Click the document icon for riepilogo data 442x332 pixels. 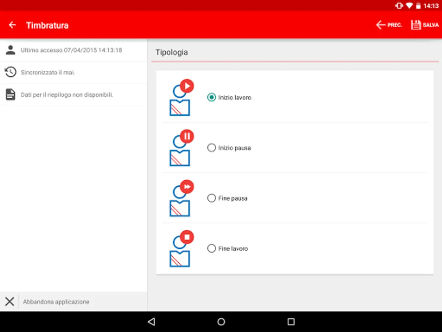(x=11, y=95)
